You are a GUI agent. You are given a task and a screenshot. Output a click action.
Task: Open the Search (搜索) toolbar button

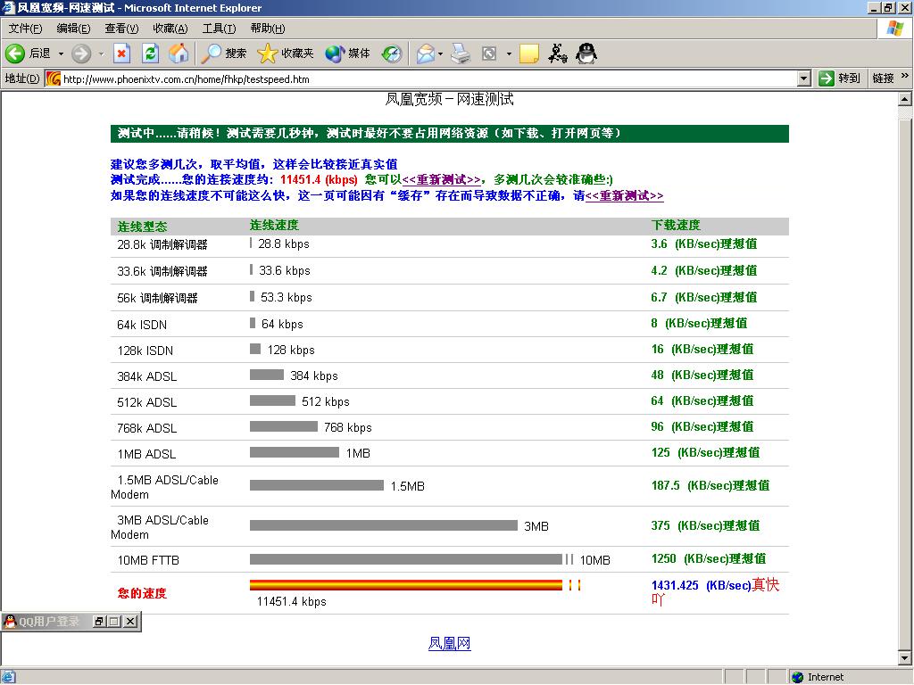[224, 54]
